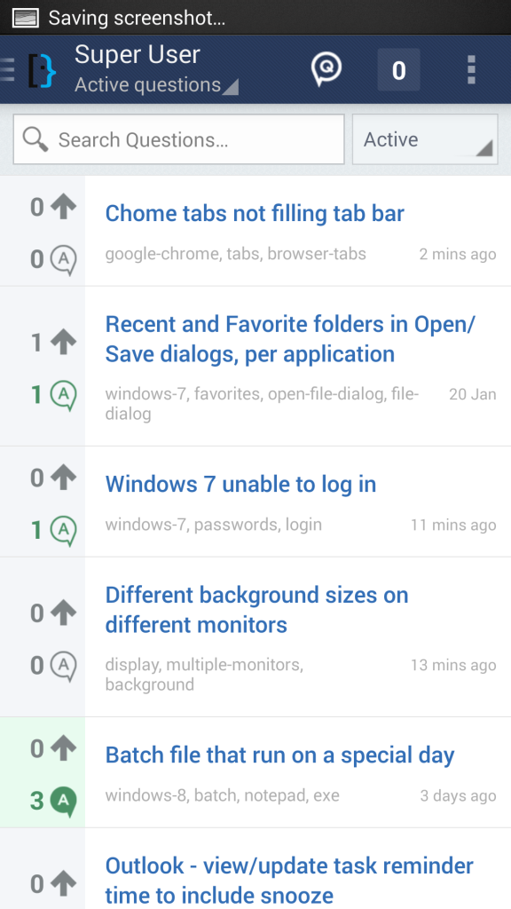Open the chat bubble Q icon

(326, 69)
